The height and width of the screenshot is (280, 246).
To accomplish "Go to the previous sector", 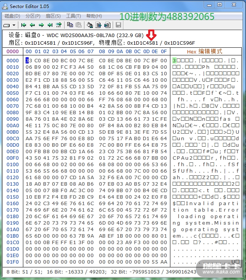I will tap(32, 25).
